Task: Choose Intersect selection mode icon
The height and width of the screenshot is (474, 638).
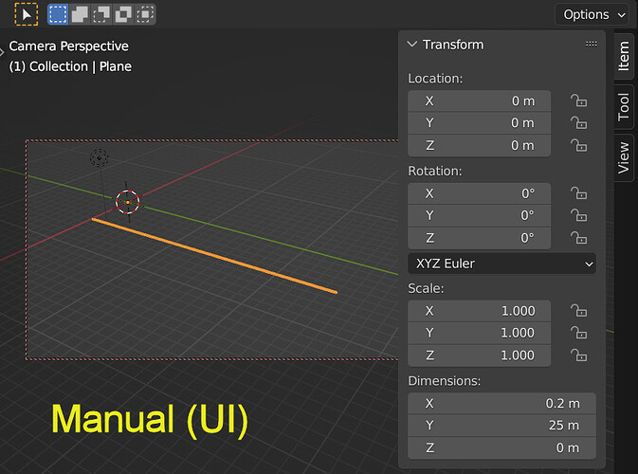Action: 145,14
